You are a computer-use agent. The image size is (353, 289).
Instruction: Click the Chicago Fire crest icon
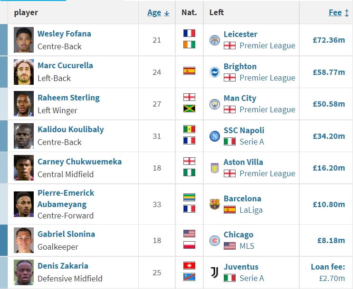pos(215,241)
